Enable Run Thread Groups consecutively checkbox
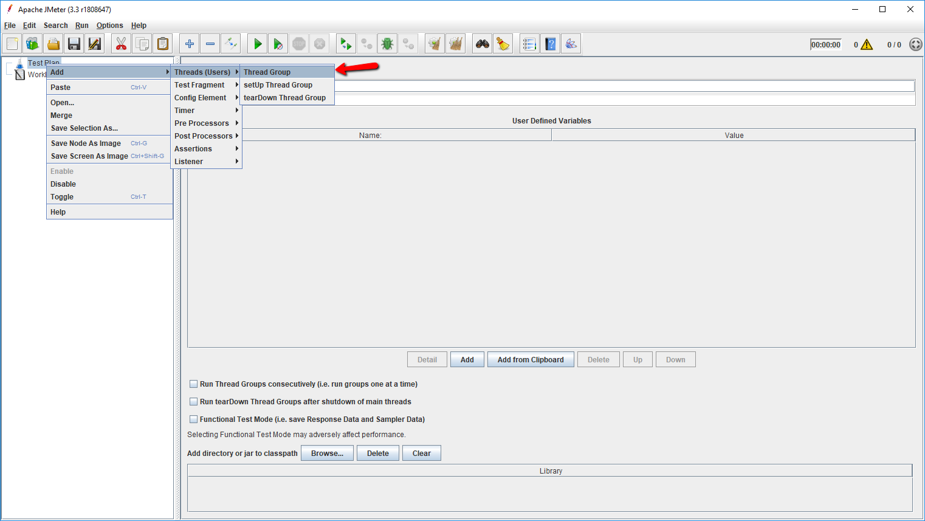Screen dimensions: 925x521 (194, 384)
